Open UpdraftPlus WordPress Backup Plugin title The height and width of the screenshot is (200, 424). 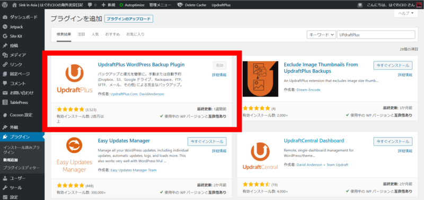(141, 64)
